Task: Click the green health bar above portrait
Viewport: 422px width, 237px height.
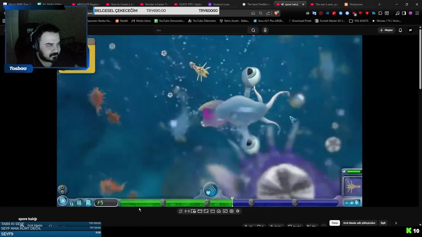Action: tap(354, 171)
